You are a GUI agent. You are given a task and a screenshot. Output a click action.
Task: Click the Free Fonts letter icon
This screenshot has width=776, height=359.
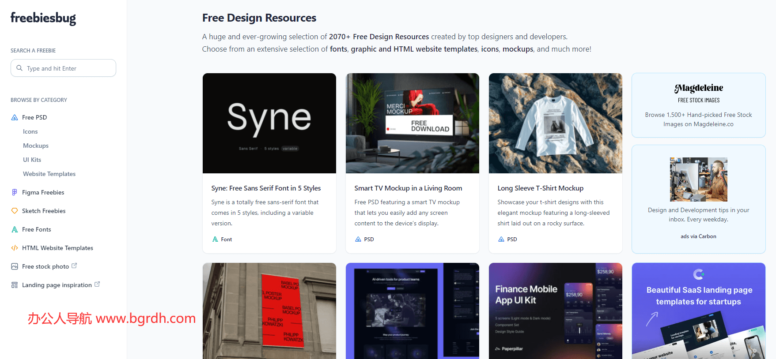pos(15,229)
